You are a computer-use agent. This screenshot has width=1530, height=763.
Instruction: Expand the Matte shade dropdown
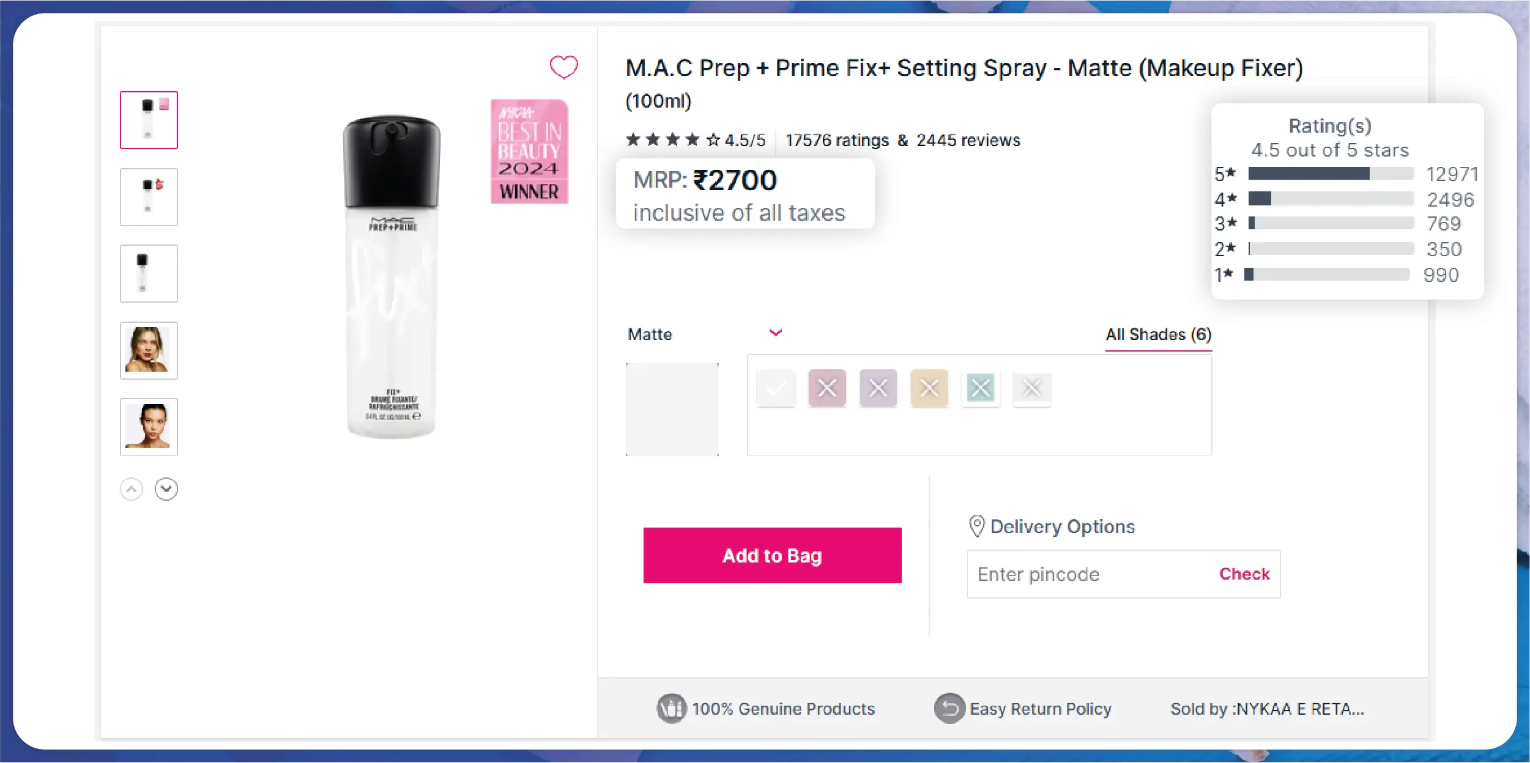776,333
